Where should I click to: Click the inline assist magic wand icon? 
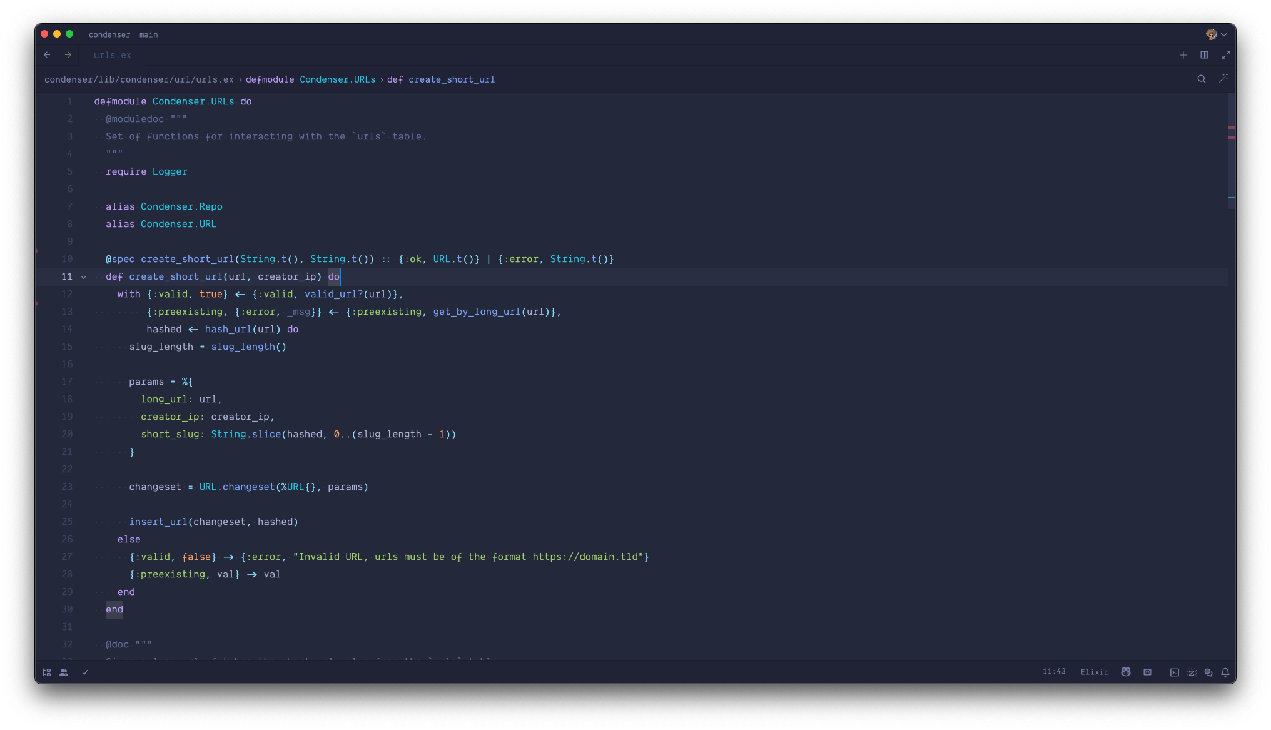coord(1223,79)
